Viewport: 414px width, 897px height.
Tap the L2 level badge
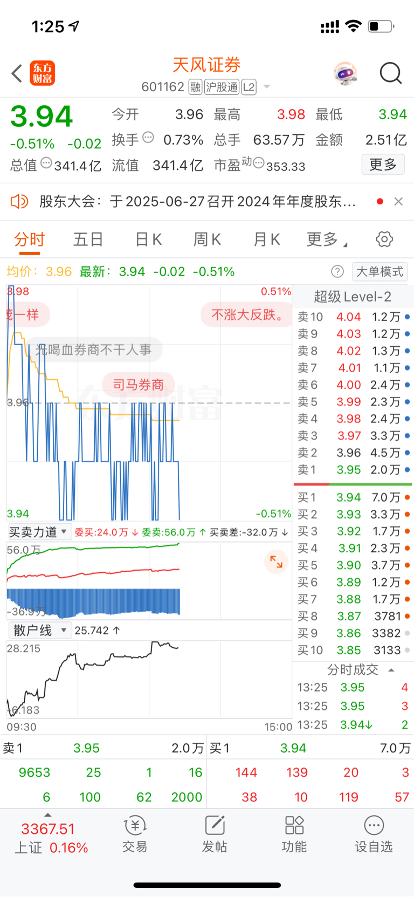click(249, 87)
